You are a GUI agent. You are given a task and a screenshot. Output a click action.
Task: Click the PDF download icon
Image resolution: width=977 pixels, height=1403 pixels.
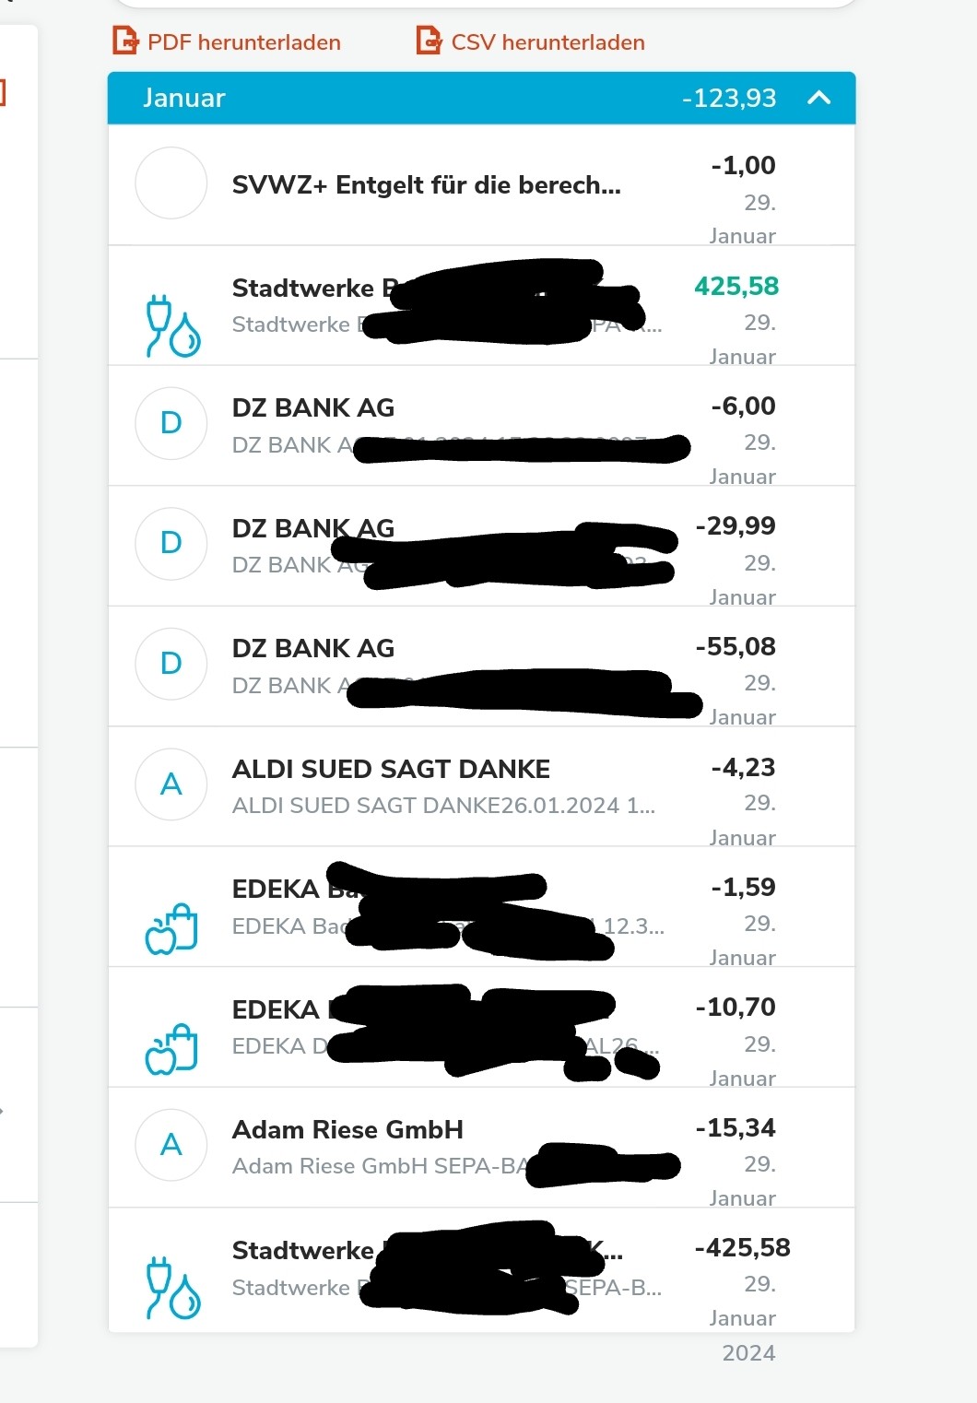point(124,41)
